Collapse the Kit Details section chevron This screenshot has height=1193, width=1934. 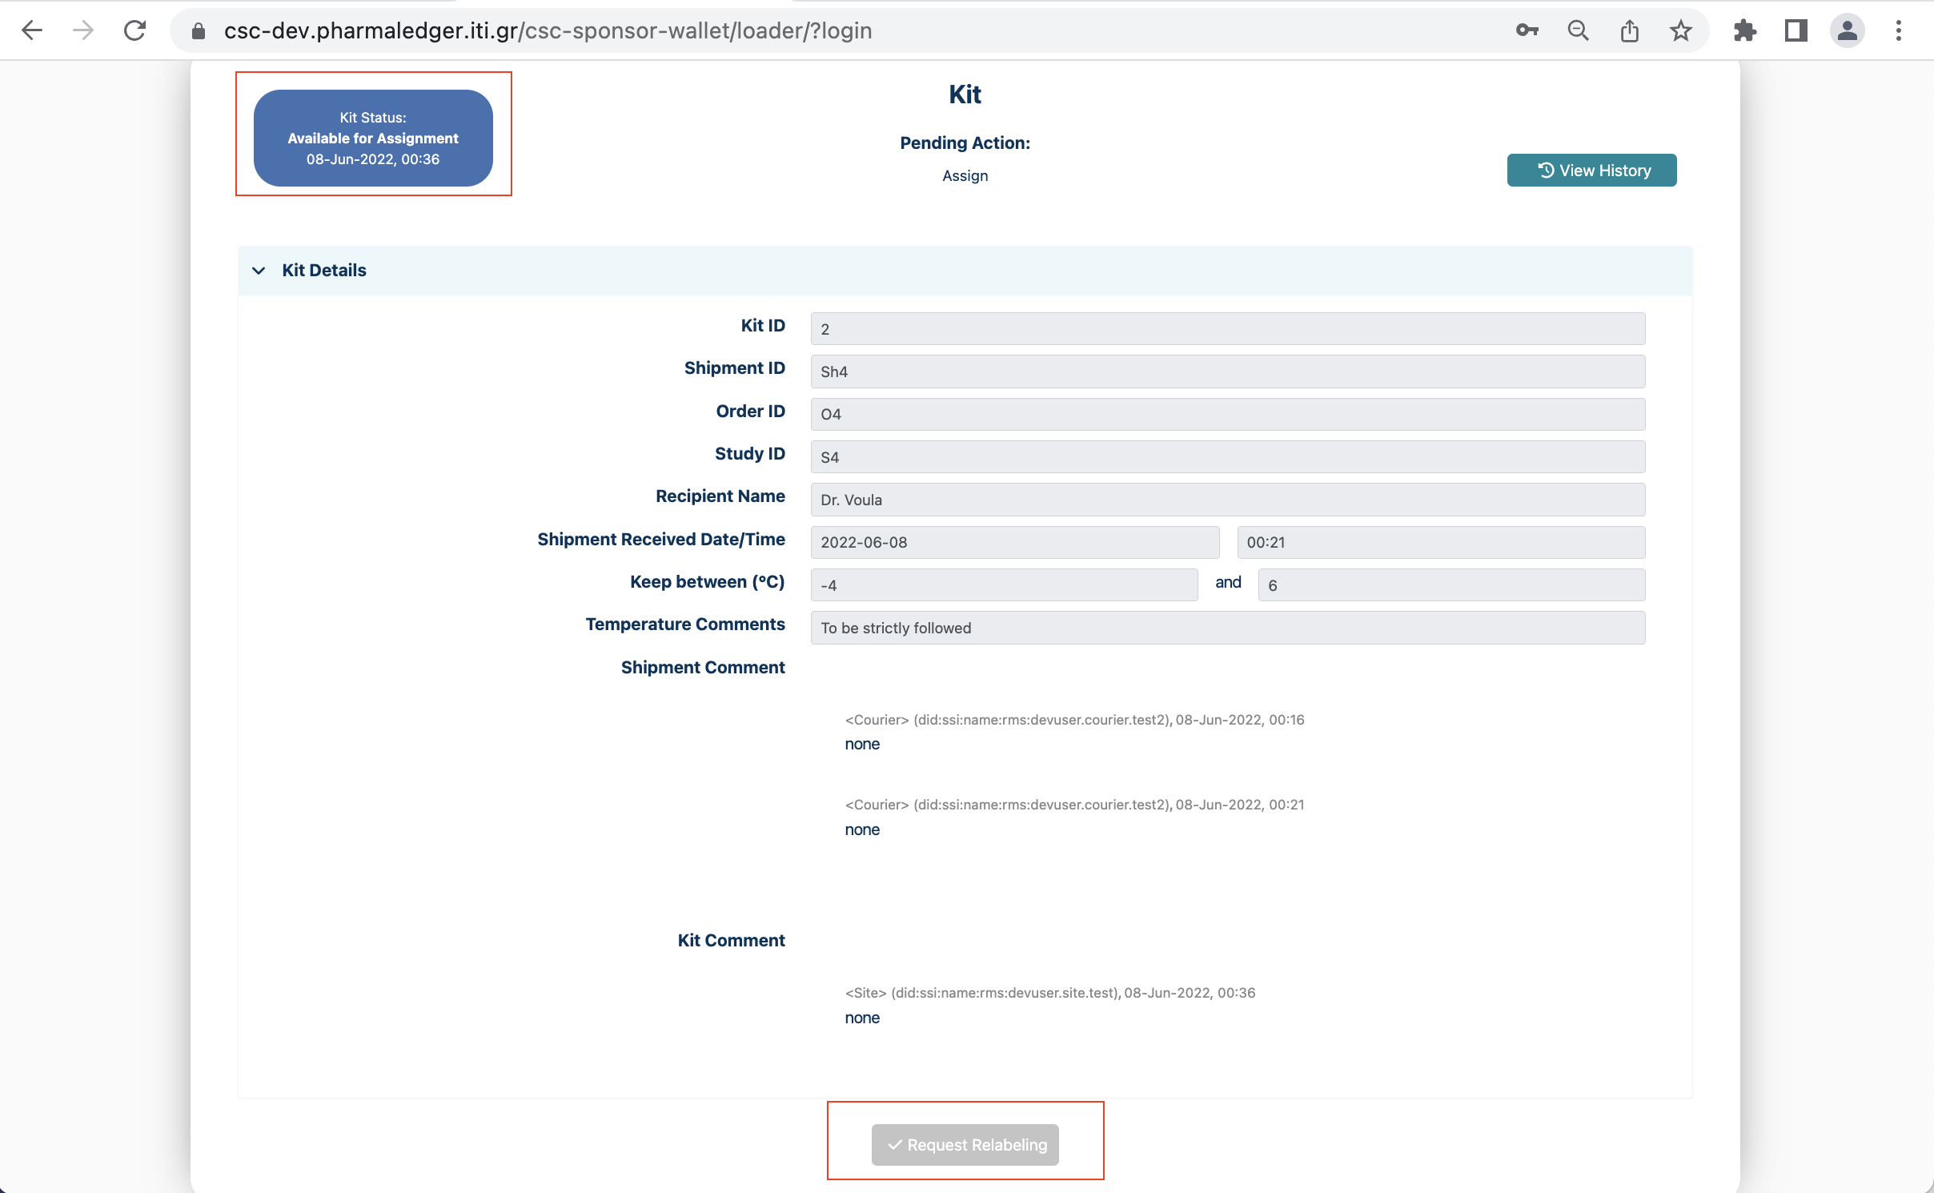pos(259,271)
